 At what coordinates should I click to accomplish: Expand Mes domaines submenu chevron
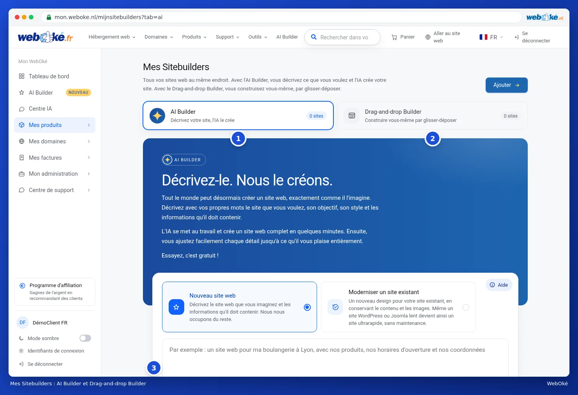click(89, 141)
